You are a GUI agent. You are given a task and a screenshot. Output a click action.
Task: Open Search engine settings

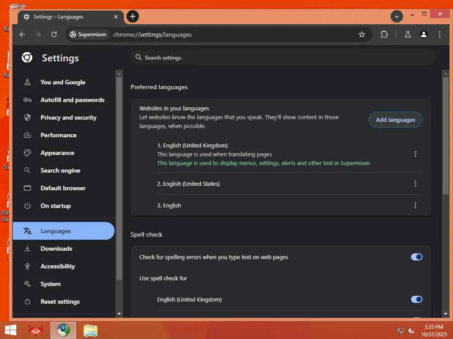(60, 170)
